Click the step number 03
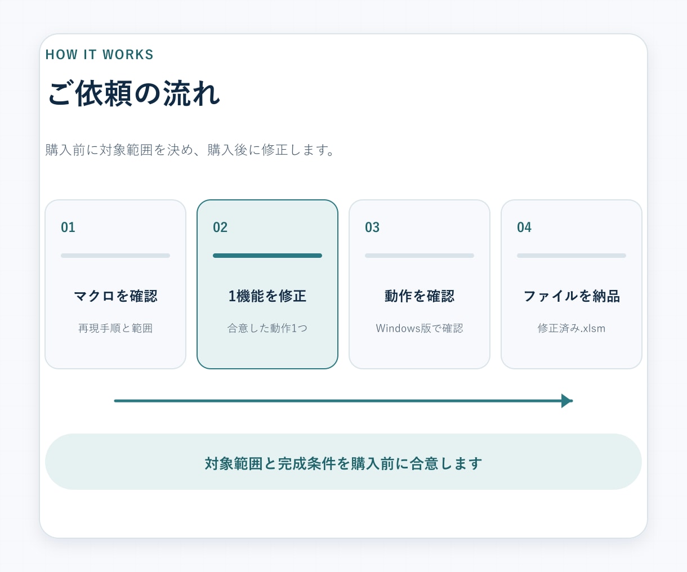 [372, 227]
